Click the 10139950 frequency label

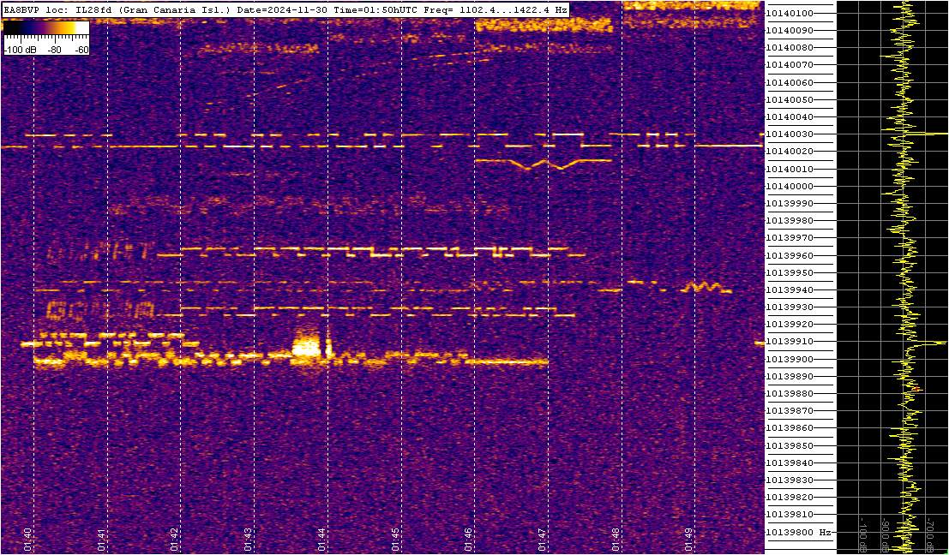(x=790, y=272)
